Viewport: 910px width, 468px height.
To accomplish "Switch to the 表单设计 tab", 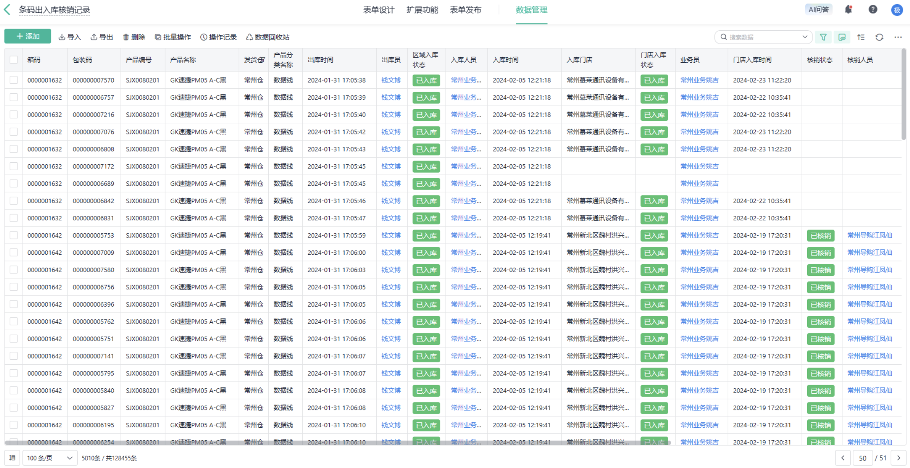I will coord(378,10).
